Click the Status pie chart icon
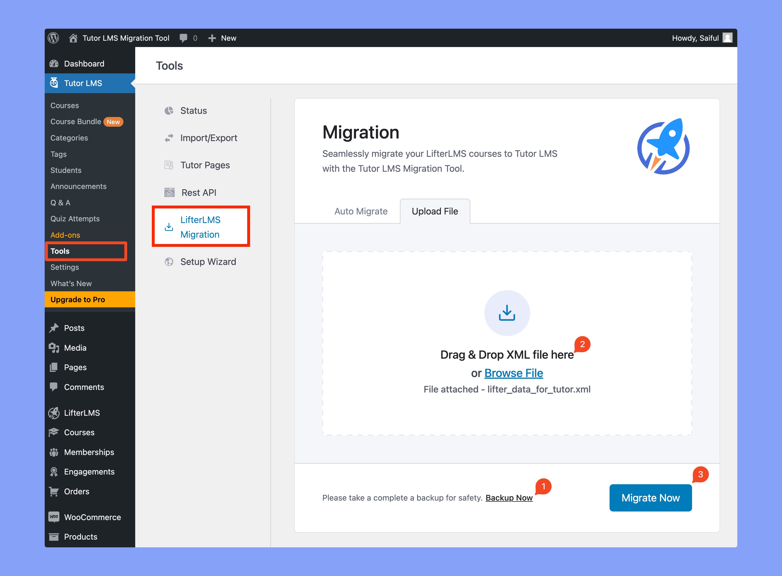Viewport: 782px width, 576px height. [169, 111]
